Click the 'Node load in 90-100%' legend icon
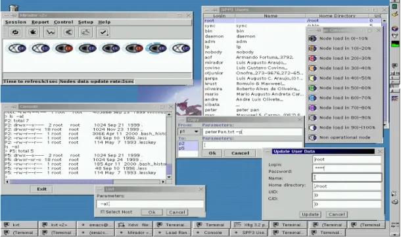401x238 pixels. 312,128
